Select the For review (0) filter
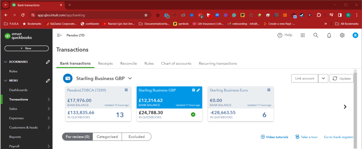362x149 pixels. pos(77,137)
